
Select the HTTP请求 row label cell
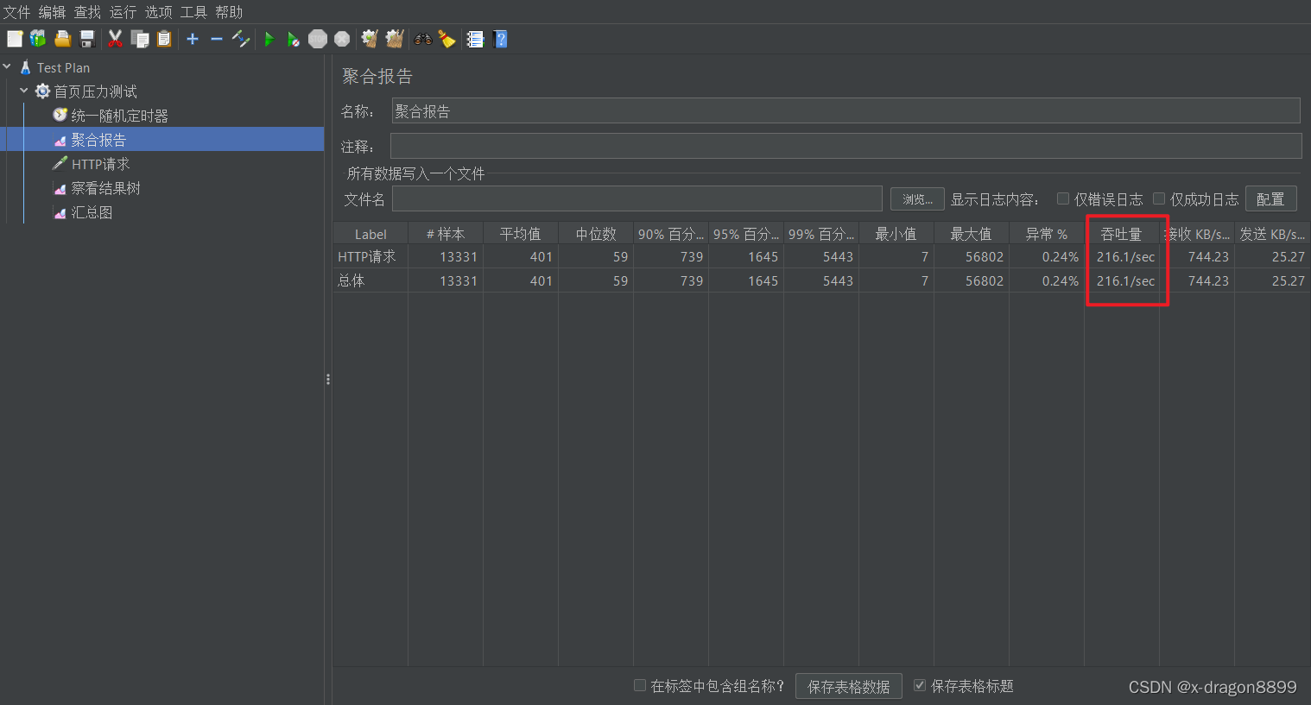coord(370,256)
